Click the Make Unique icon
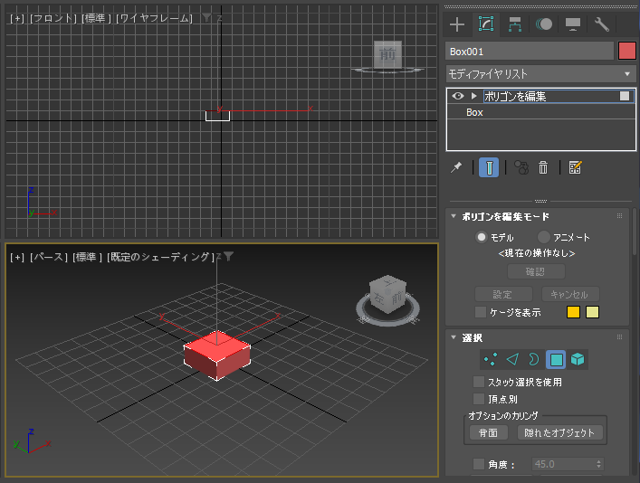Viewport: 640px width, 483px height. pos(521,167)
